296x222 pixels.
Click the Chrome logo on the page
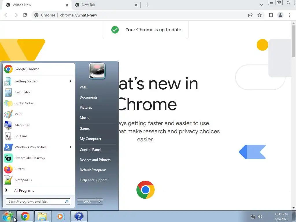145,190
